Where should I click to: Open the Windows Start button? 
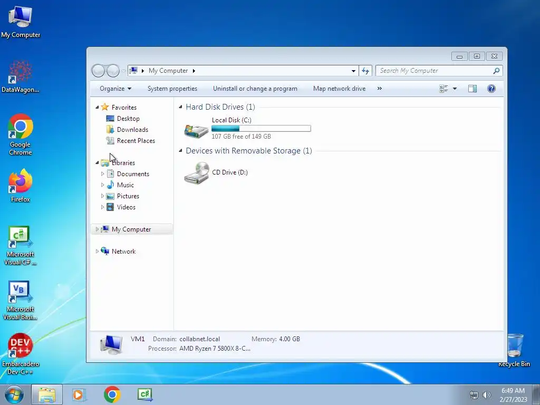(x=14, y=395)
